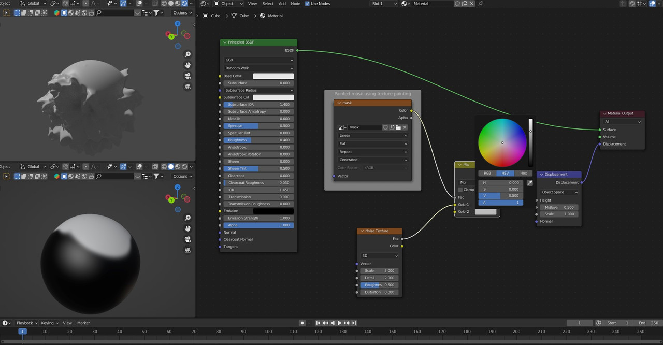Click the Base Color white swatch
663x345 pixels.
coord(273,76)
